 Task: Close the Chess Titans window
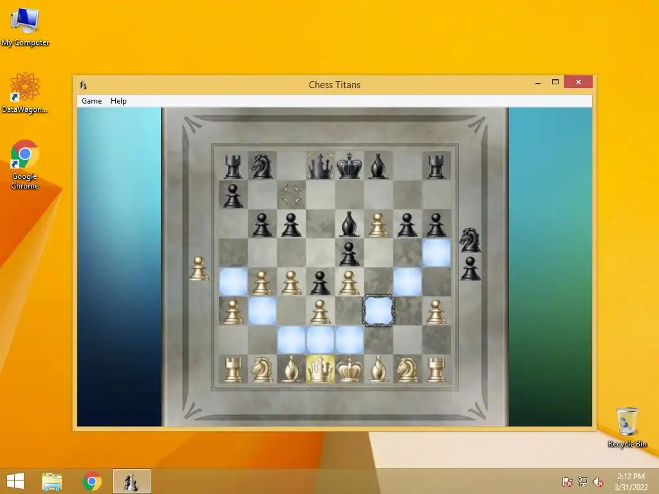[x=579, y=82]
